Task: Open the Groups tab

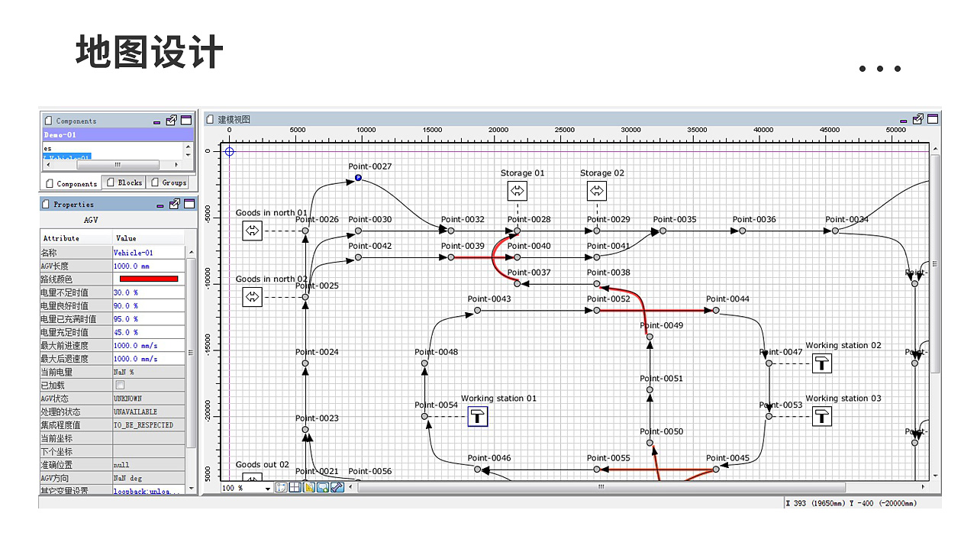Action: pos(169,182)
